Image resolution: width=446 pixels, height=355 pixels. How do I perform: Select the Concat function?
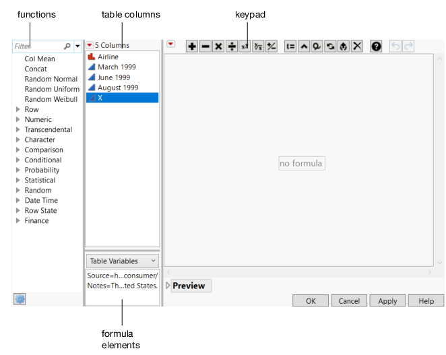coord(36,69)
